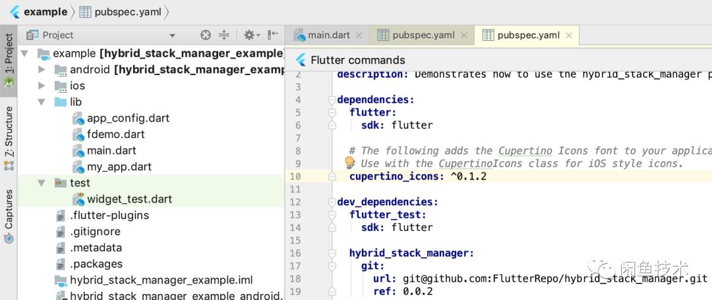Click the my_app.dart file icon

coord(78,166)
